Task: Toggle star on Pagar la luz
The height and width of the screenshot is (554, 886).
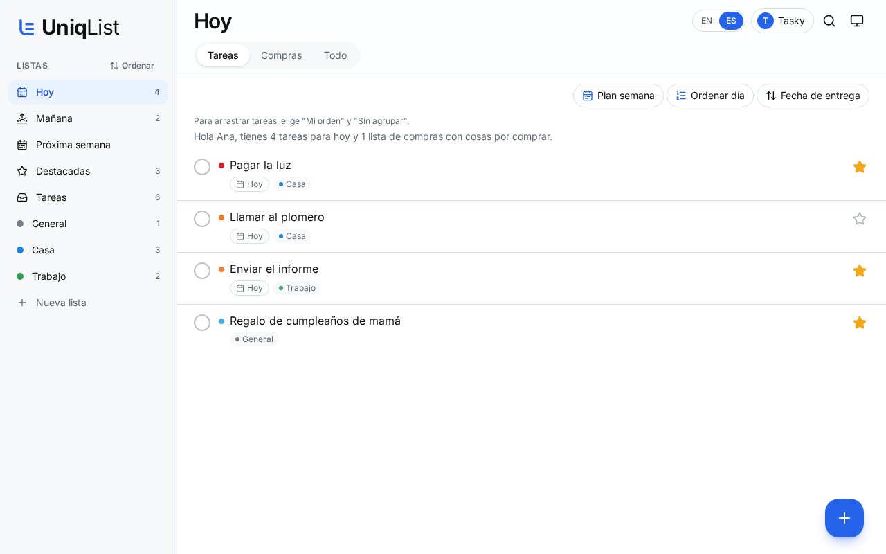Action: (860, 167)
